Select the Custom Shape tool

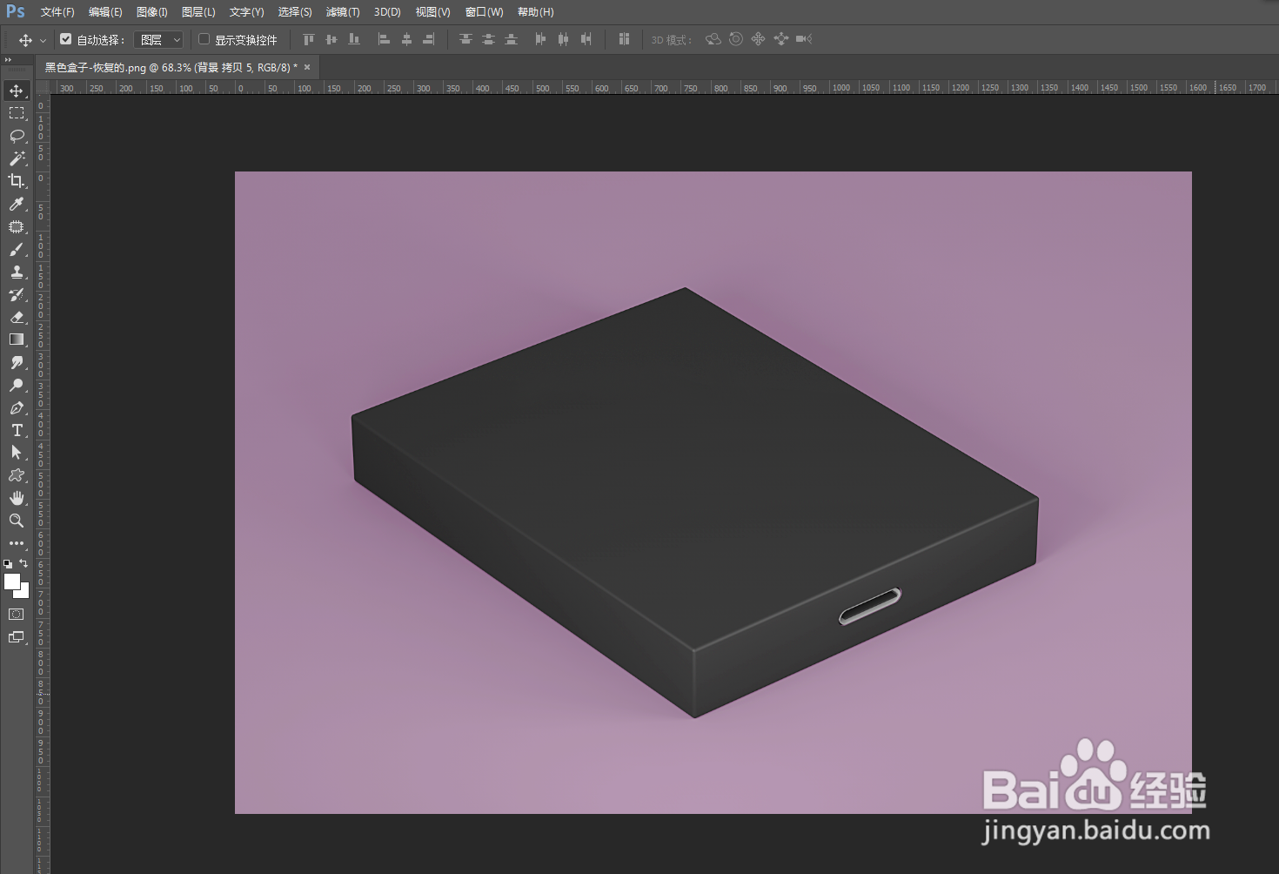(x=17, y=475)
